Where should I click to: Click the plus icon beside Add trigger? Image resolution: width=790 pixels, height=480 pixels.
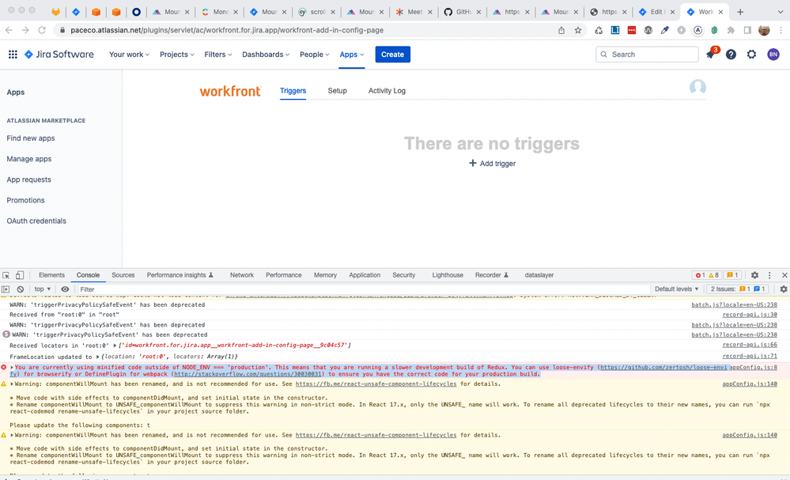[x=473, y=163]
